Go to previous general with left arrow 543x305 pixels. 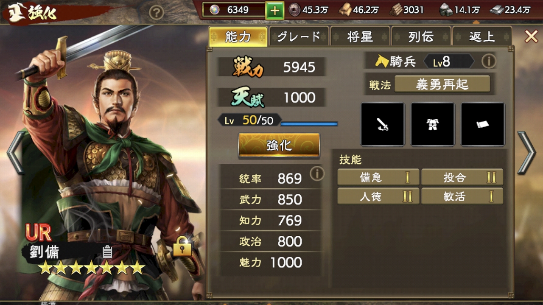coord(16,153)
